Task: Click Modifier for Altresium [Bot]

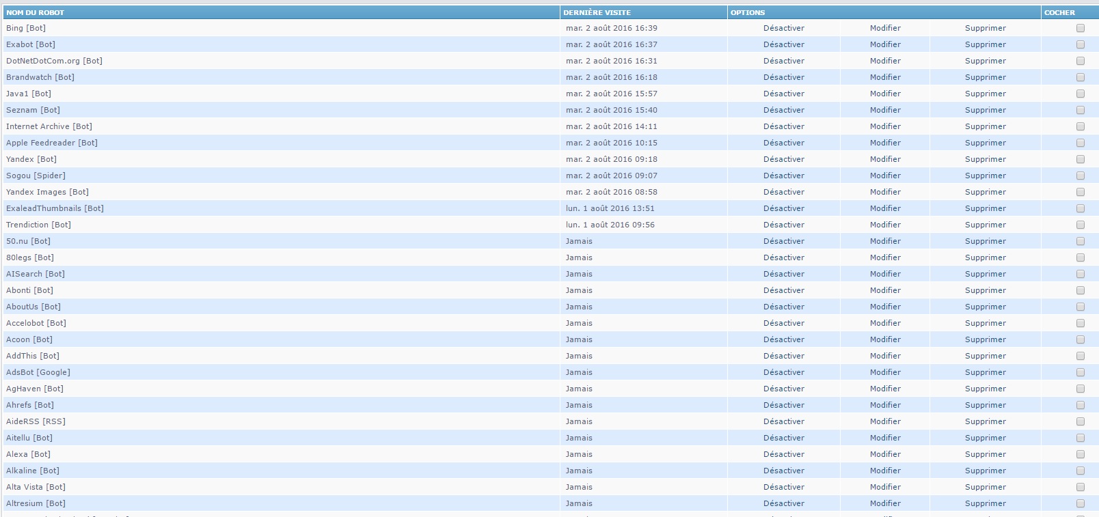Action: pyautogui.click(x=885, y=503)
